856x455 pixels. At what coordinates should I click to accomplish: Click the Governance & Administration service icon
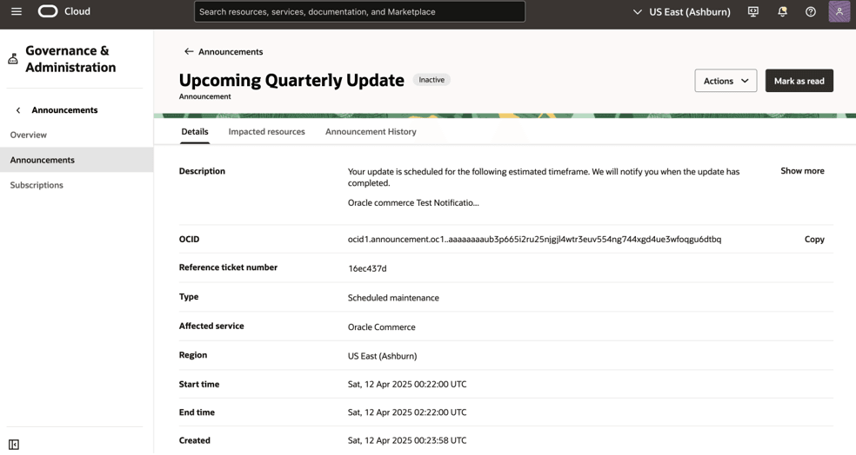pos(13,59)
